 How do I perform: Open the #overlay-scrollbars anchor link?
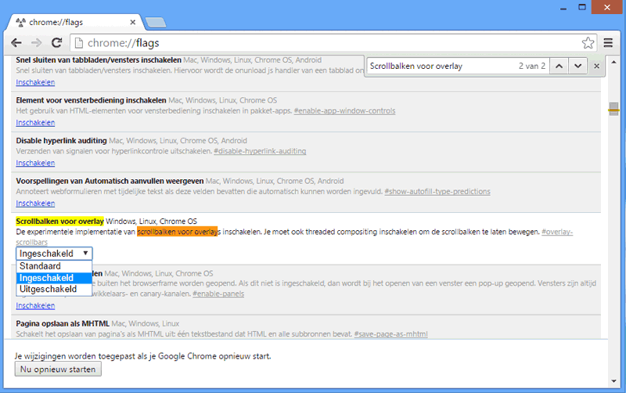click(557, 232)
